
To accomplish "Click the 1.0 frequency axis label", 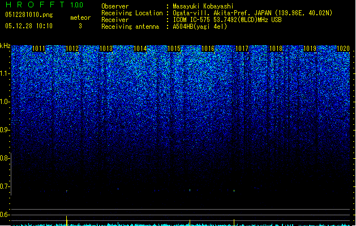I will click(5, 102).
